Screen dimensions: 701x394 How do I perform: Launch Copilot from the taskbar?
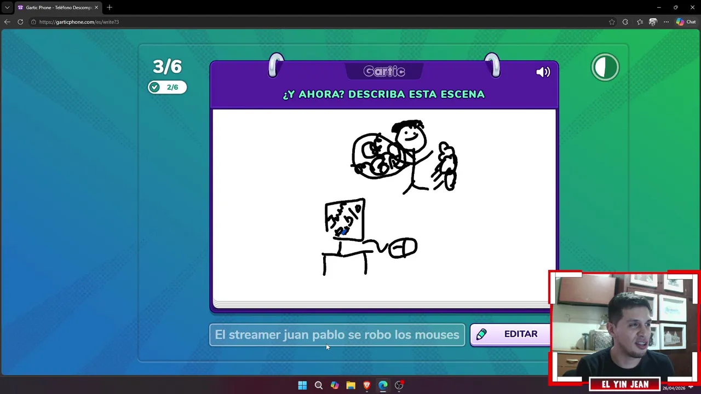[x=335, y=385]
